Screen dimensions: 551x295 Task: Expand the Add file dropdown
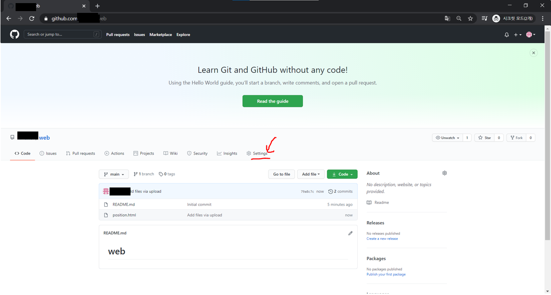(x=310, y=174)
